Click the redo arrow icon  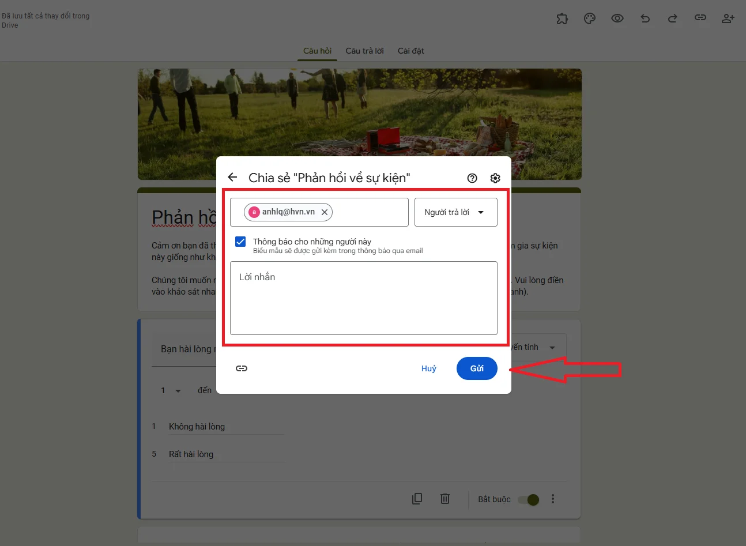(673, 18)
